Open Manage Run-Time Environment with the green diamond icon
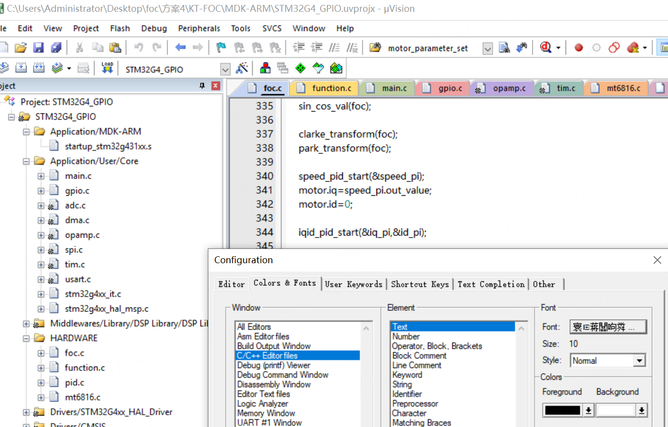The height and width of the screenshot is (427, 668). point(301,68)
